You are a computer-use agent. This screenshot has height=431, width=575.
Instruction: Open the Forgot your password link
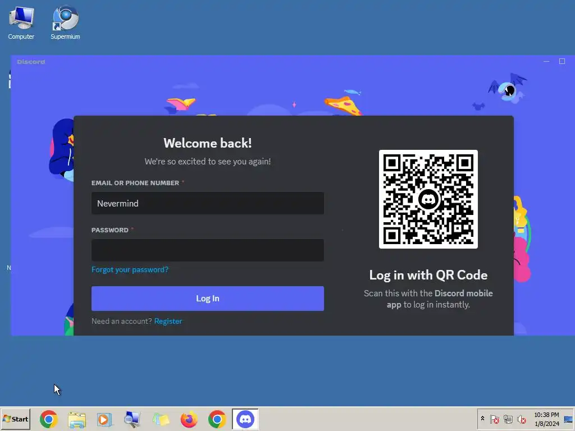tap(130, 270)
